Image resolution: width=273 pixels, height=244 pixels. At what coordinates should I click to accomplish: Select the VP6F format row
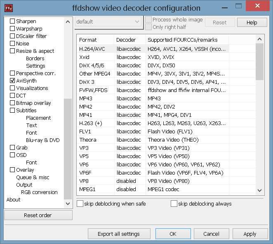153,173
